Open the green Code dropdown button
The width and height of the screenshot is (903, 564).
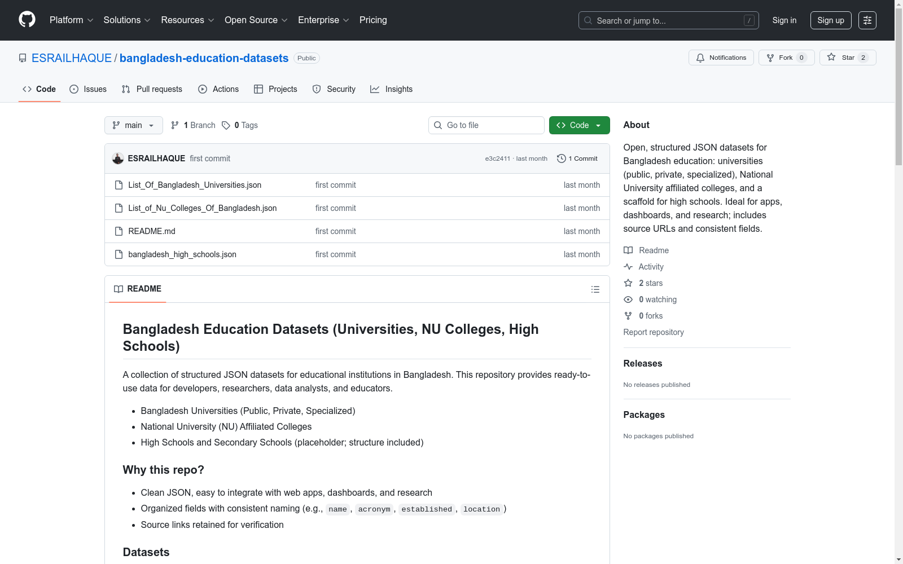click(579, 125)
